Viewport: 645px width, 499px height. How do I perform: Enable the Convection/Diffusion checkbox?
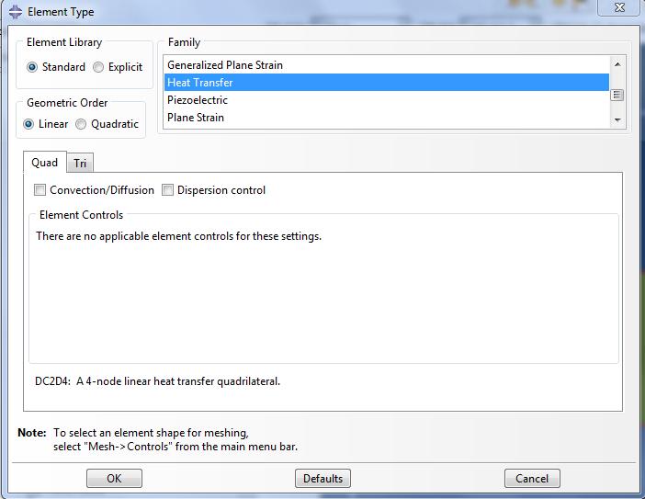[x=40, y=189]
